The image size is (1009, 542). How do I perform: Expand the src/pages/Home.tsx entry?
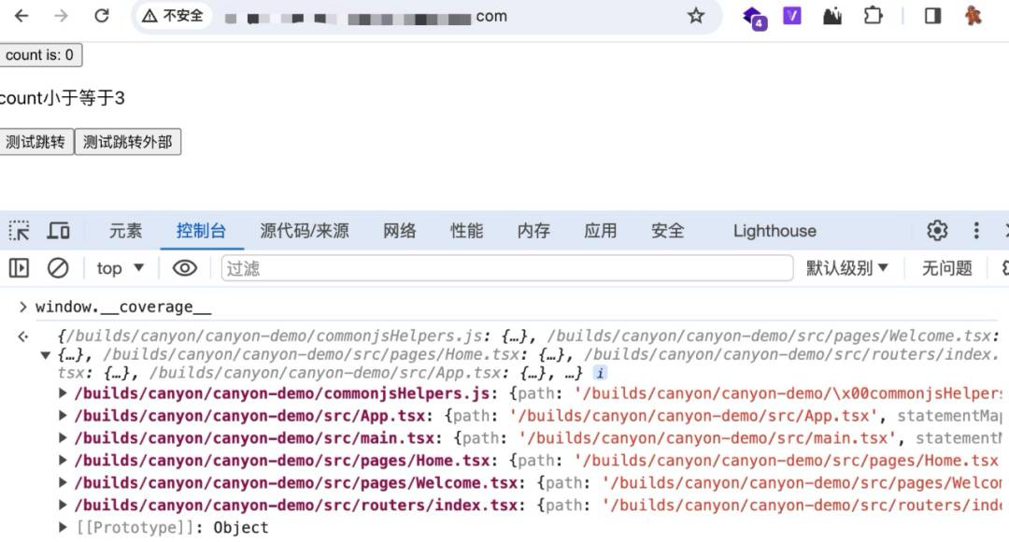(x=63, y=461)
